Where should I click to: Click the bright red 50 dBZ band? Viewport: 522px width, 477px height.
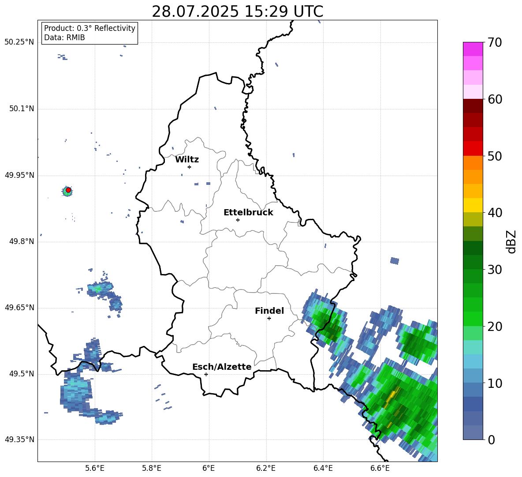(x=473, y=149)
